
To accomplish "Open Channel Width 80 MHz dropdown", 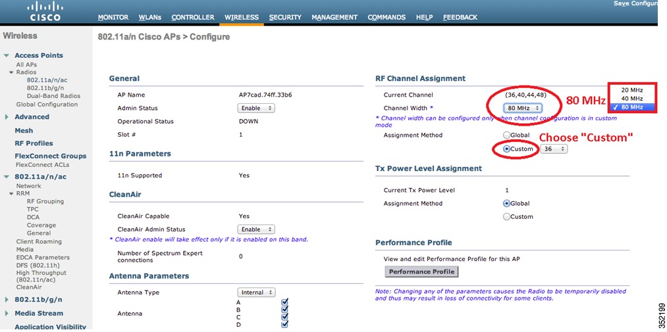I will tap(523, 108).
